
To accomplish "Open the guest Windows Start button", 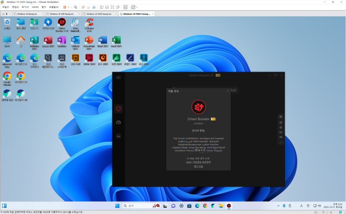I will point(117,206).
